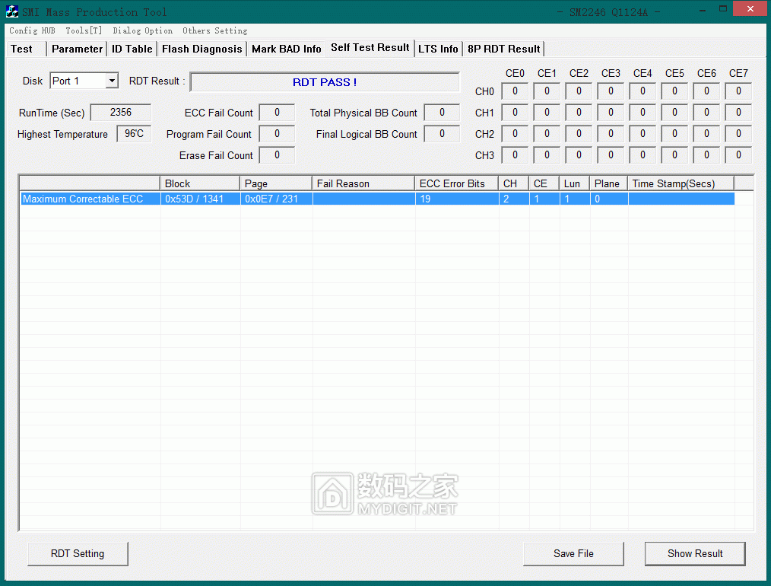Click the RunTime (Sec) value field
771x586 pixels.
click(120, 113)
